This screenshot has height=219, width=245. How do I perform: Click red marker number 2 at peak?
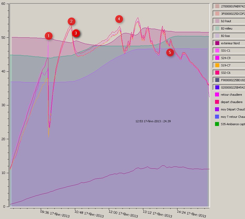coord(71,22)
